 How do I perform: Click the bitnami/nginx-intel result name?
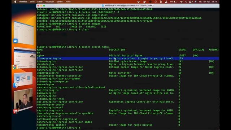click(51, 99)
